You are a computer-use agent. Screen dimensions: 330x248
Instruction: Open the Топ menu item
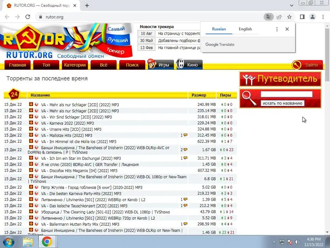[46, 65]
